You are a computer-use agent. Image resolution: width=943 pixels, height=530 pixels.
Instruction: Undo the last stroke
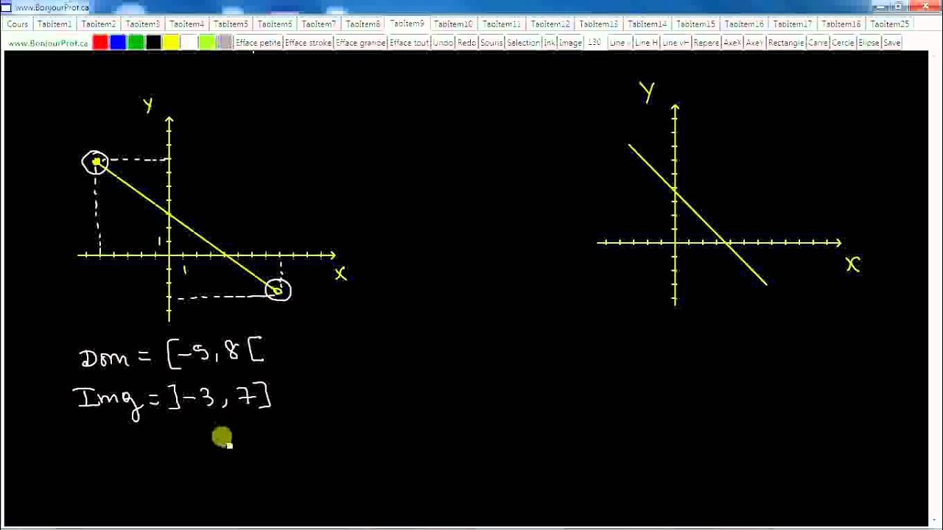(x=444, y=43)
